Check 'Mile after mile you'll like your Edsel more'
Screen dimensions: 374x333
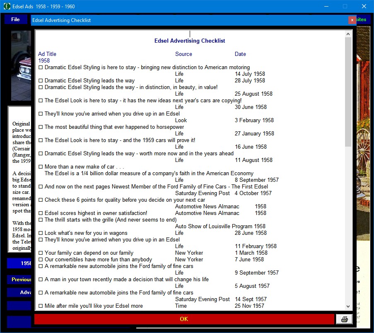[x=41, y=306]
